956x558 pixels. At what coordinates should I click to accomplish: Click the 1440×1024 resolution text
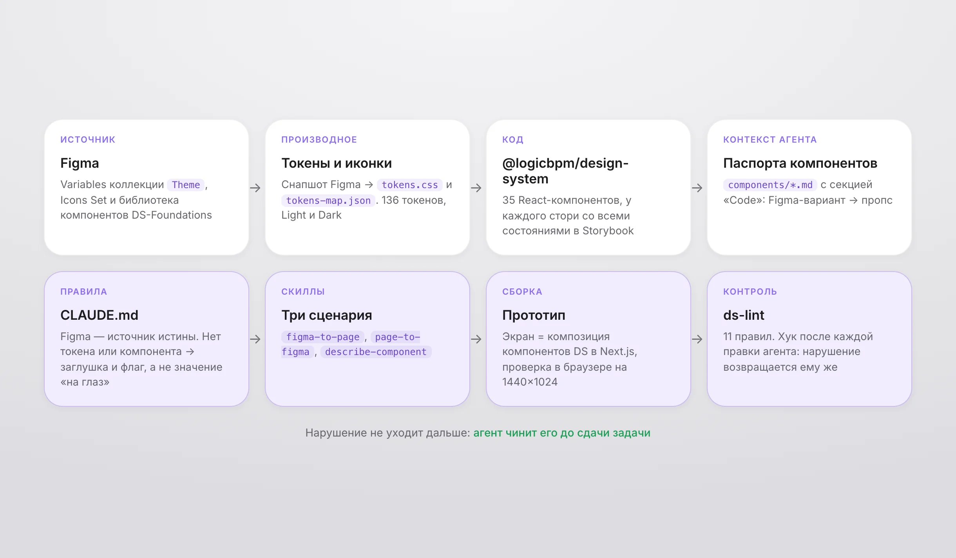tap(530, 382)
